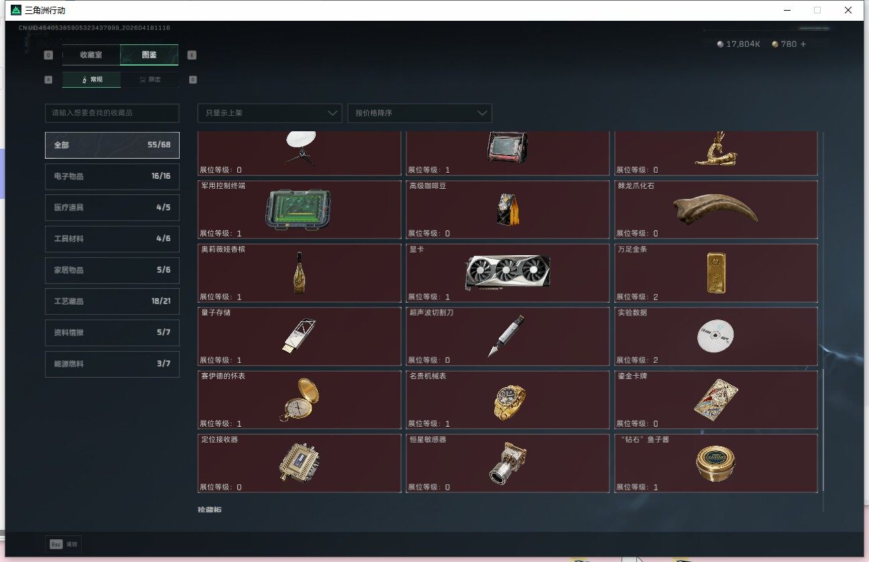The image size is (869, 562).
Task: Open the 显卡 graphics card item
Action: coord(508,273)
